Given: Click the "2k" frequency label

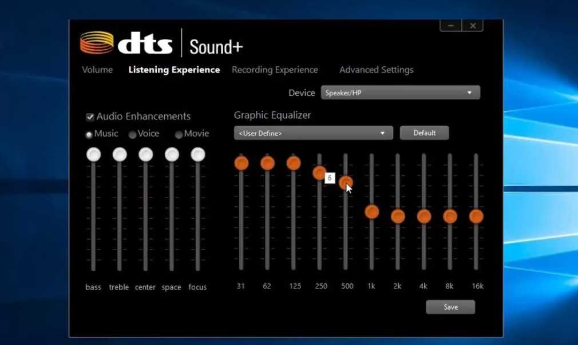Looking at the screenshot, I should pyautogui.click(x=397, y=286).
